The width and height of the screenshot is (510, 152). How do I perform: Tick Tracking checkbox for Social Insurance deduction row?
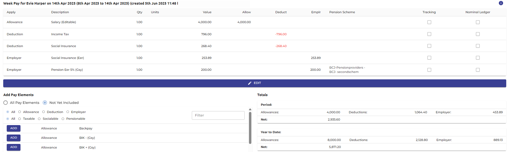click(429, 46)
